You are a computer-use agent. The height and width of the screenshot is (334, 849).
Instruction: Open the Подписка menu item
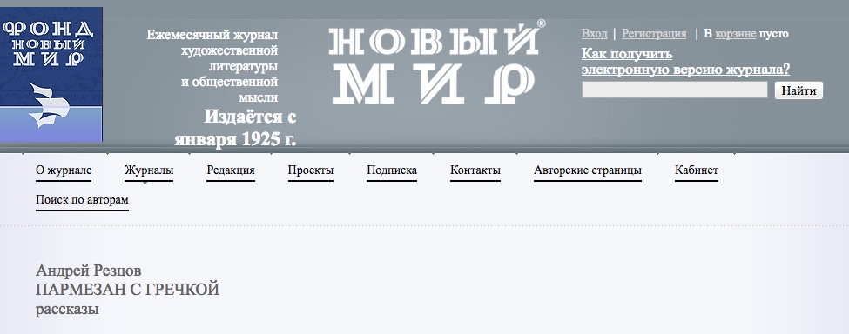(392, 170)
